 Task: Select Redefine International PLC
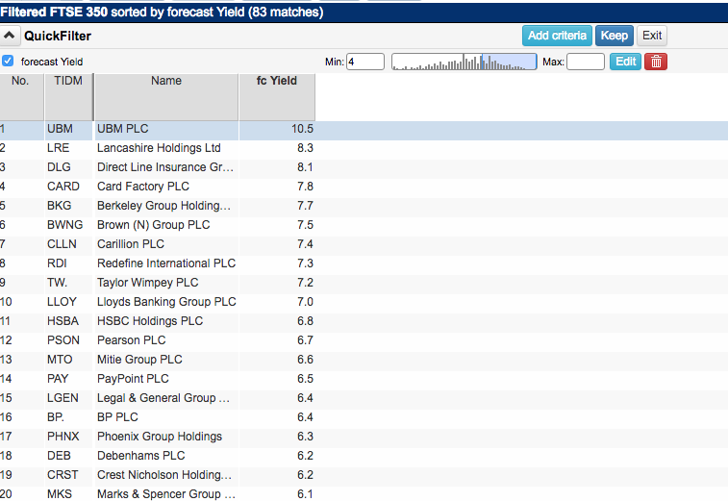click(166, 263)
